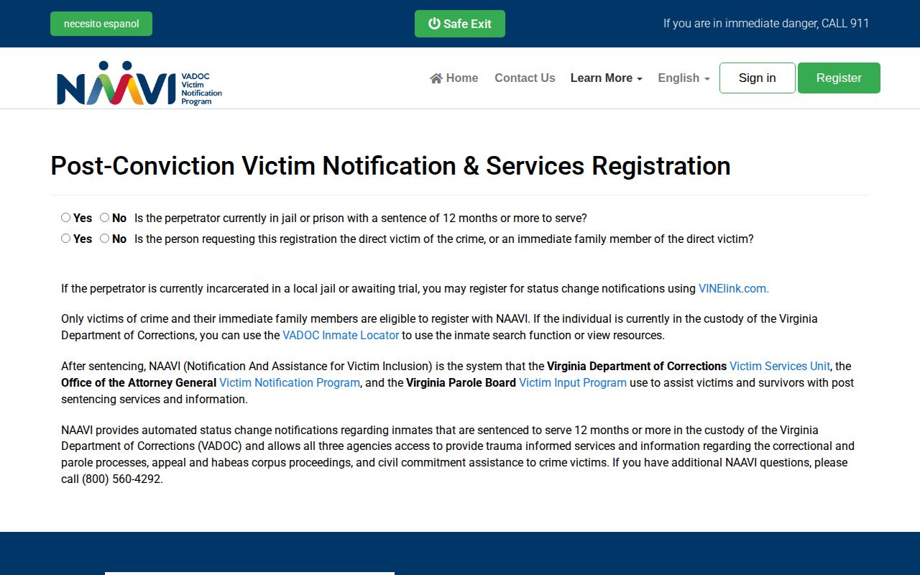
Task: Click the phone number (800) 560-4292
Action: coord(122,479)
